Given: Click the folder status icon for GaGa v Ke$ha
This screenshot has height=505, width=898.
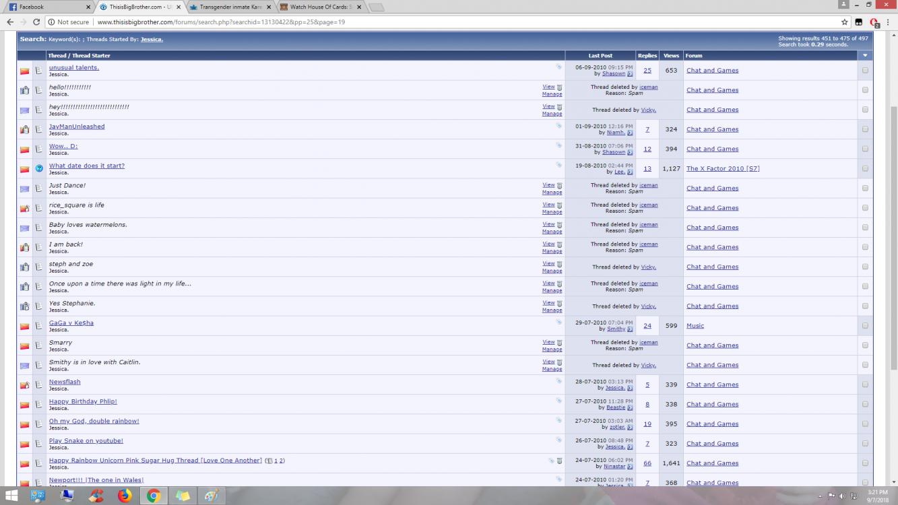Looking at the screenshot, I should [24, 327].
